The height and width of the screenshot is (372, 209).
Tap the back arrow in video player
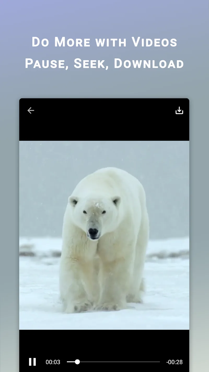point(31,111)
